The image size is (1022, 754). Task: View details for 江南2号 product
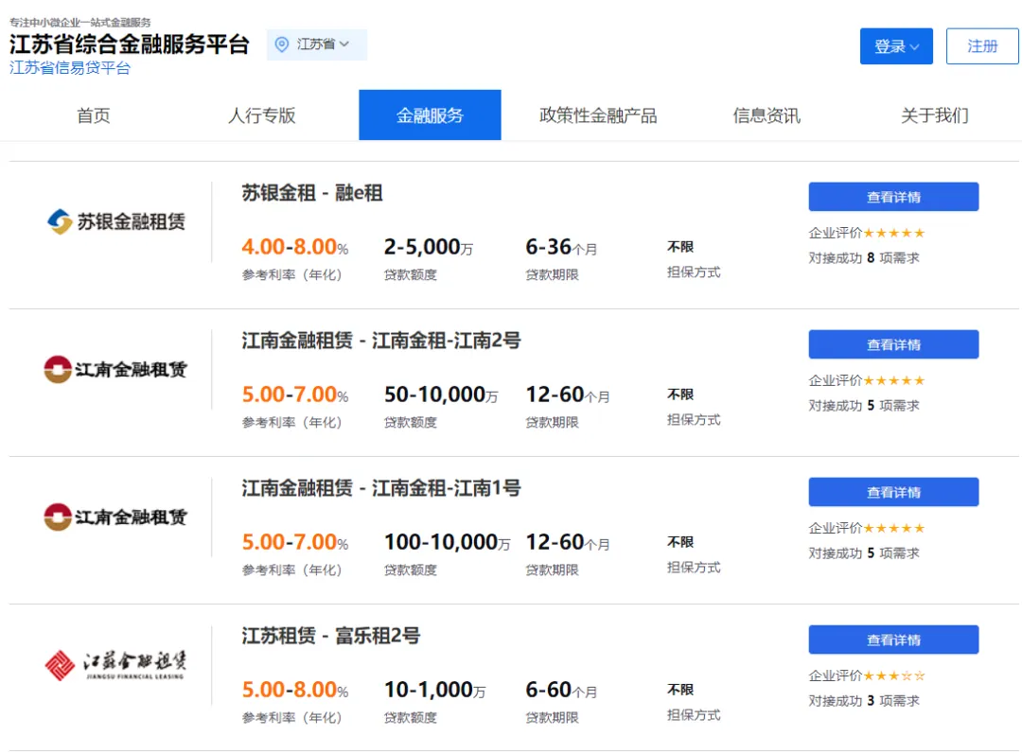[x=893, y=344]
